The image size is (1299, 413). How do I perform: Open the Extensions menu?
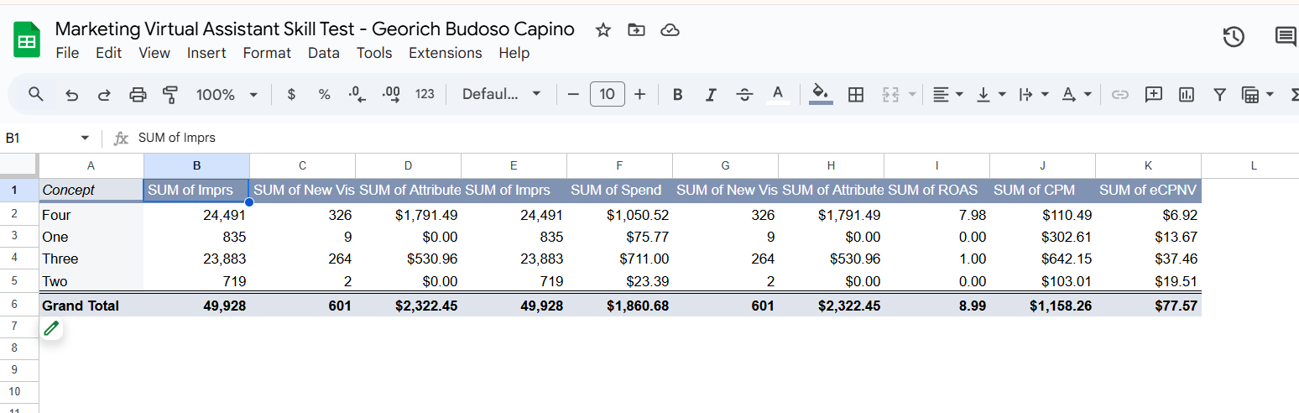click(445, 53)
